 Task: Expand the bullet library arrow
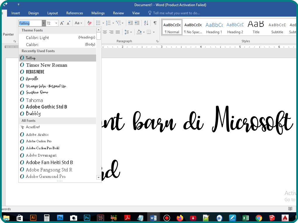pyautogui.click(x=103, y=23)
